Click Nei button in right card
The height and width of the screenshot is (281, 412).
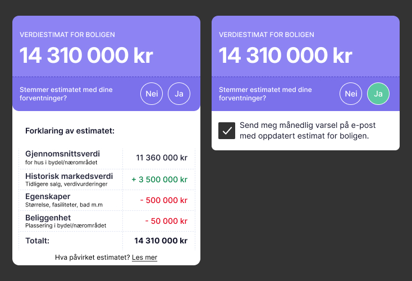tap(351, 94)
